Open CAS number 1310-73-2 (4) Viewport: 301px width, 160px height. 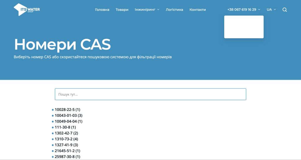(x=66, y=139)
